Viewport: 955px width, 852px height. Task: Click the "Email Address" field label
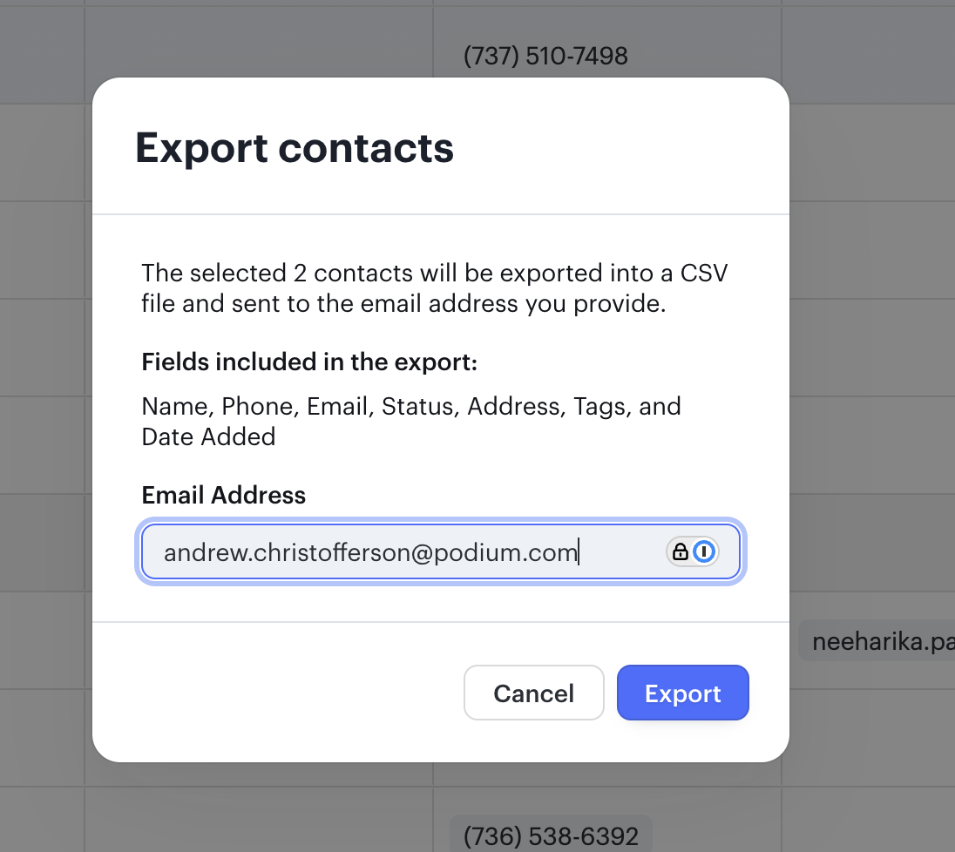tap(223, 496)
